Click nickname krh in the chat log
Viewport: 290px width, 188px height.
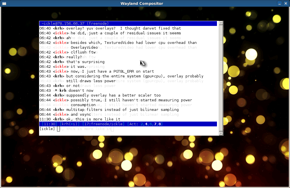click(x=58, y=28)
